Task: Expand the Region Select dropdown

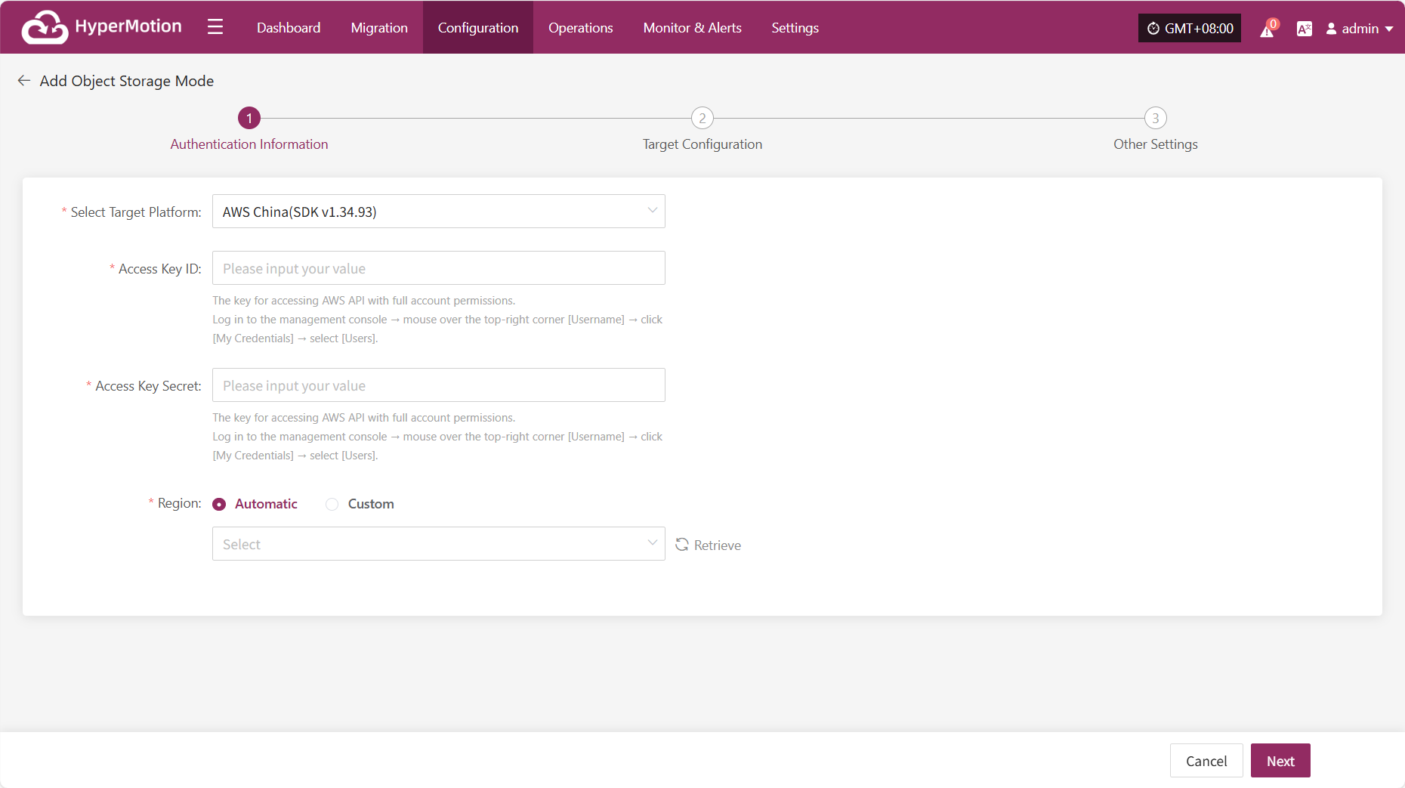Action: (439, 544)
